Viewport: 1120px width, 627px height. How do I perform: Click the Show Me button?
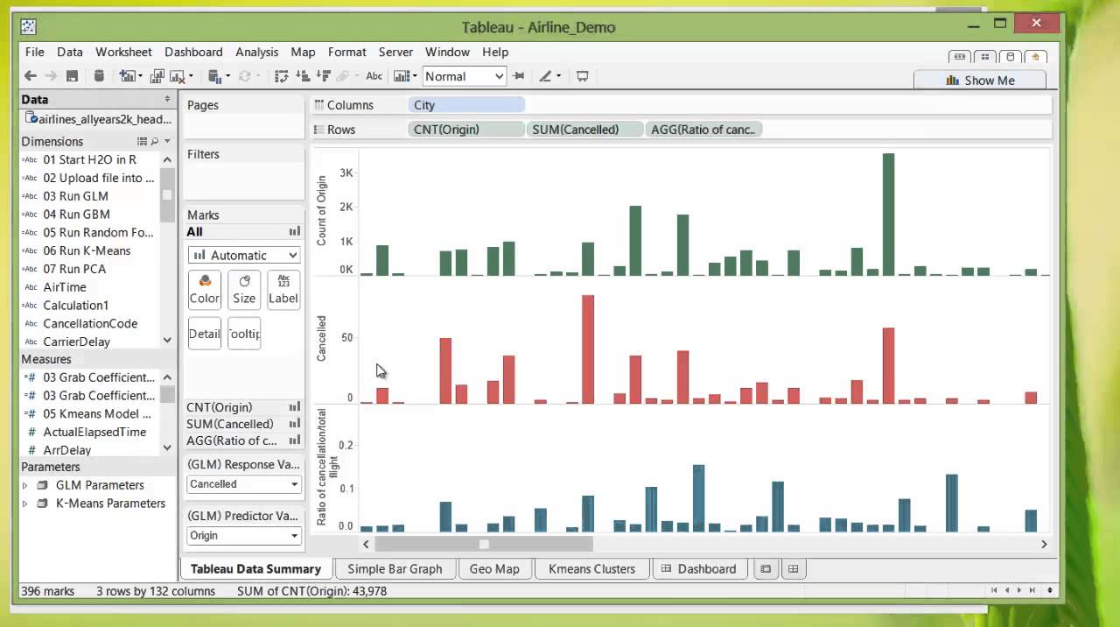[x=980, y=80]
